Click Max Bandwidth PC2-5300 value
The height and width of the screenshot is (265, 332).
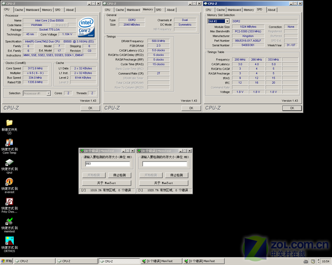(x=248, y=31)
